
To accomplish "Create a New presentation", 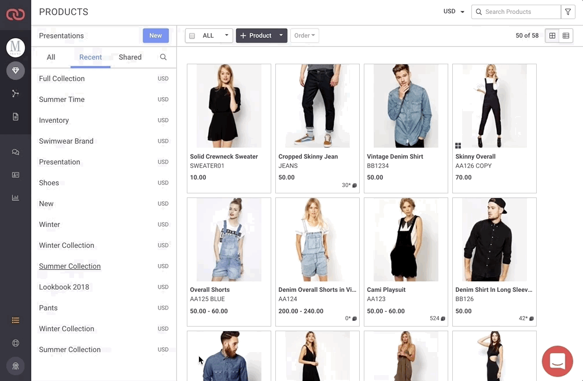I will click(x=156, y=36).
